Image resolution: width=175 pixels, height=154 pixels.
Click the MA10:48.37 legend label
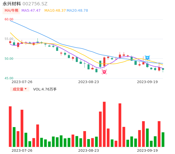55,10
